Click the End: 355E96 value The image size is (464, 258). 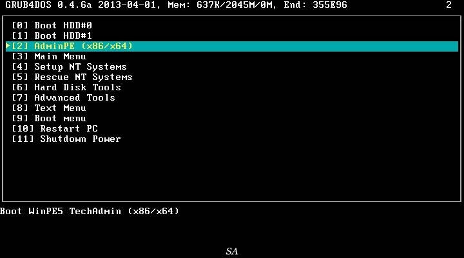(315, 5)
